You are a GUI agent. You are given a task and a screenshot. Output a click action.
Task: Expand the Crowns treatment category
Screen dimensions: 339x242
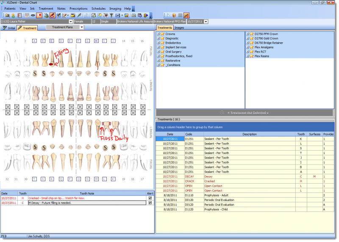tap(158, 34)
